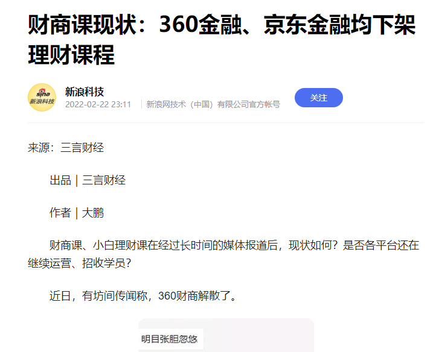
Task: Click the 新浪网技术(中国)有限公司官方帐号 label
Action: point(213,105)
